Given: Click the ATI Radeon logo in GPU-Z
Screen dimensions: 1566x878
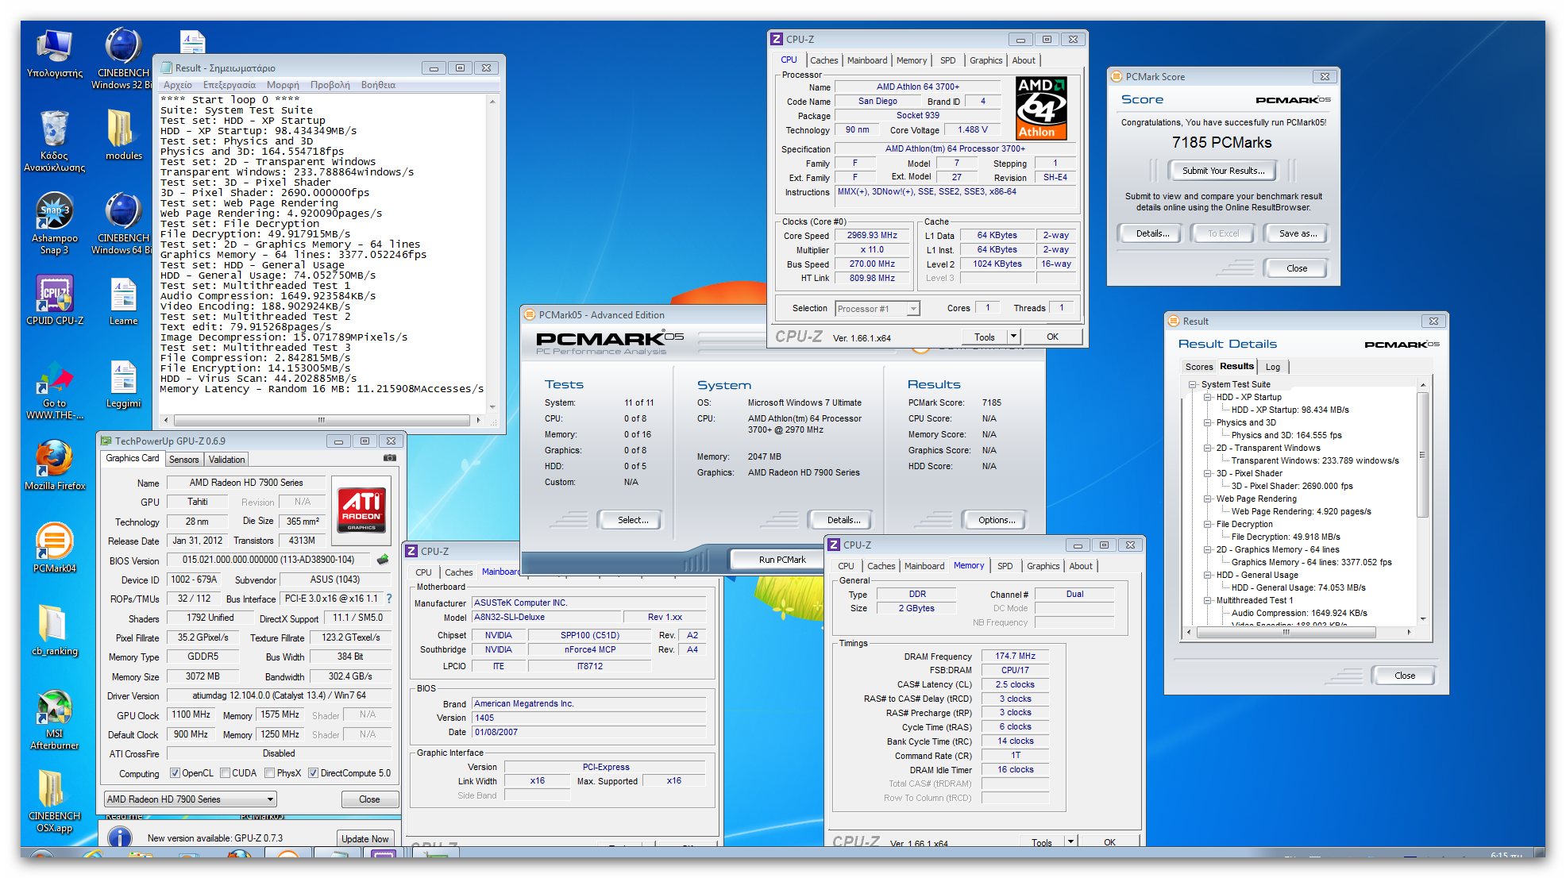Looking at the screenshot, I should [361, 509].
